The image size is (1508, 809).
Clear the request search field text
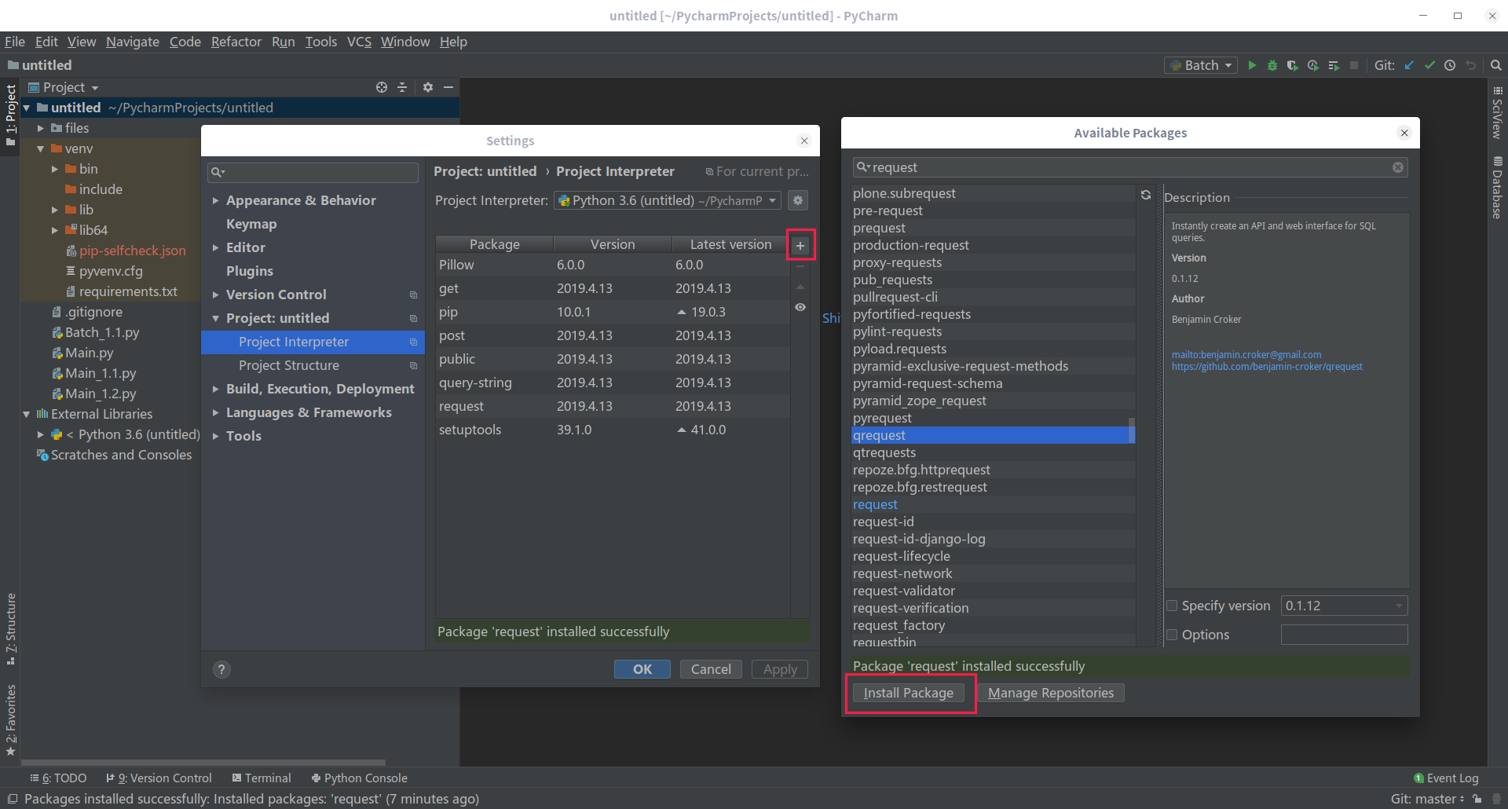pyautogui.click(x=1398, y=167)
